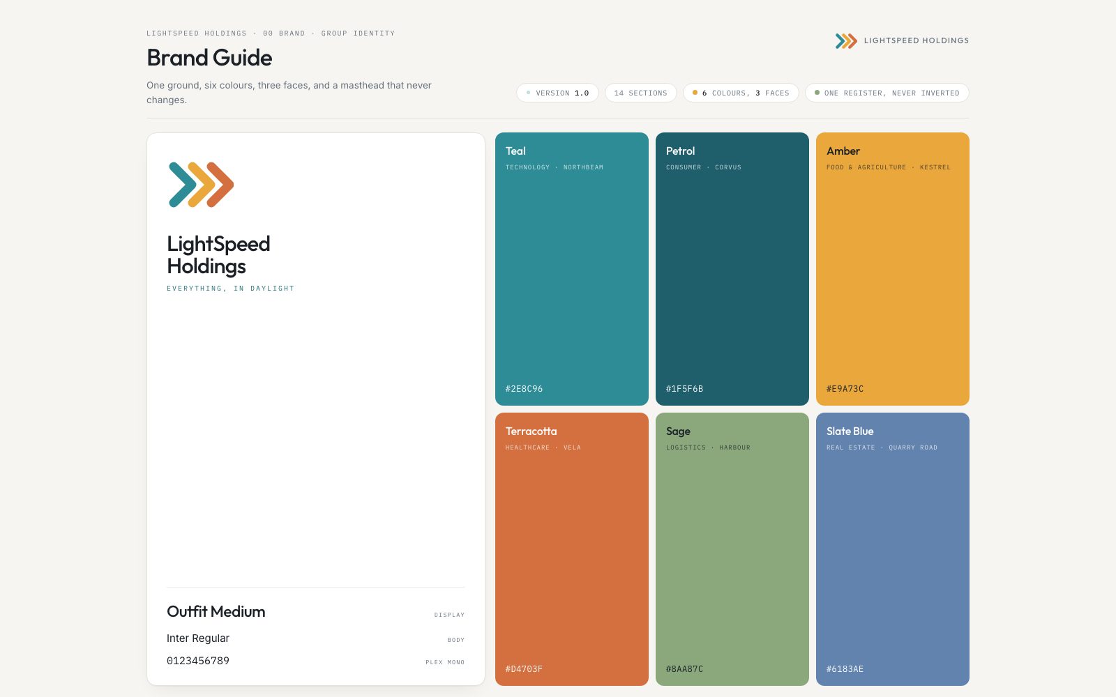The width and height of the screenshot is (1116, 697).
Task: Click hex code #1F5F6B
Action: click(x=684, y=389)
